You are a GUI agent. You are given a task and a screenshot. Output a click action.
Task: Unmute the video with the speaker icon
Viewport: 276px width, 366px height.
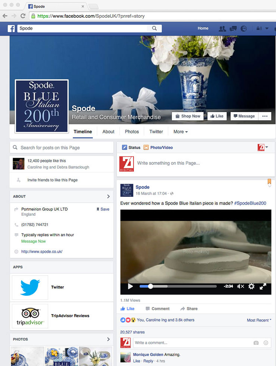click(x=240, y=286)
